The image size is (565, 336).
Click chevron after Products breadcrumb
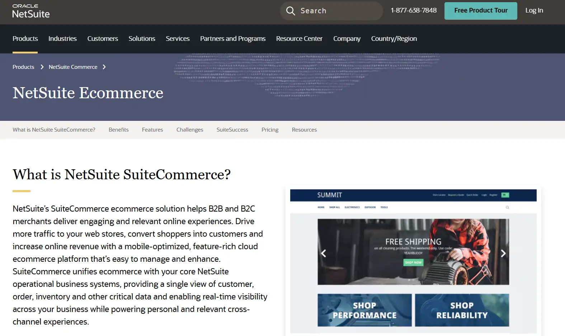[42, 67]
